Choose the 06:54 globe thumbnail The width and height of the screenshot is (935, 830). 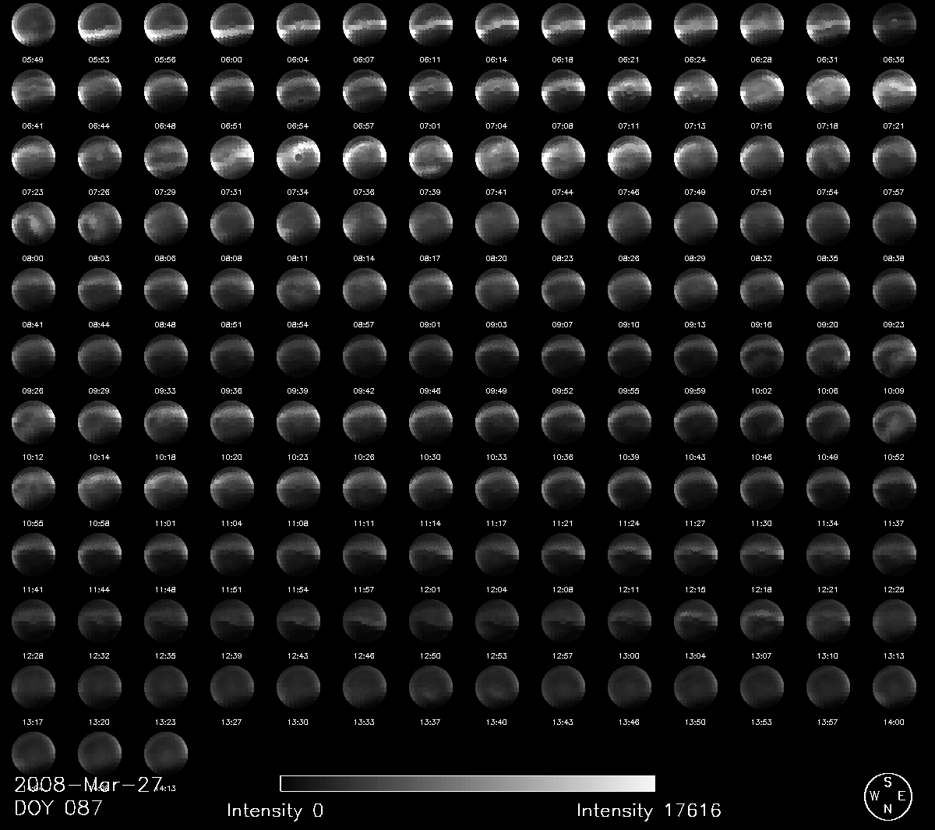pyautogui.click(x=298, y=92)
